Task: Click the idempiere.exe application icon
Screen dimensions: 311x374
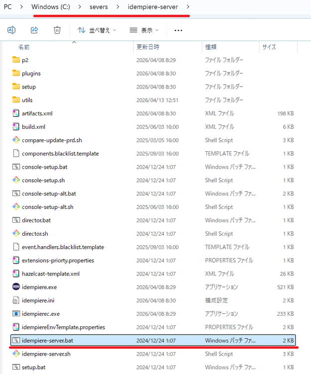Action: point(16,286)
